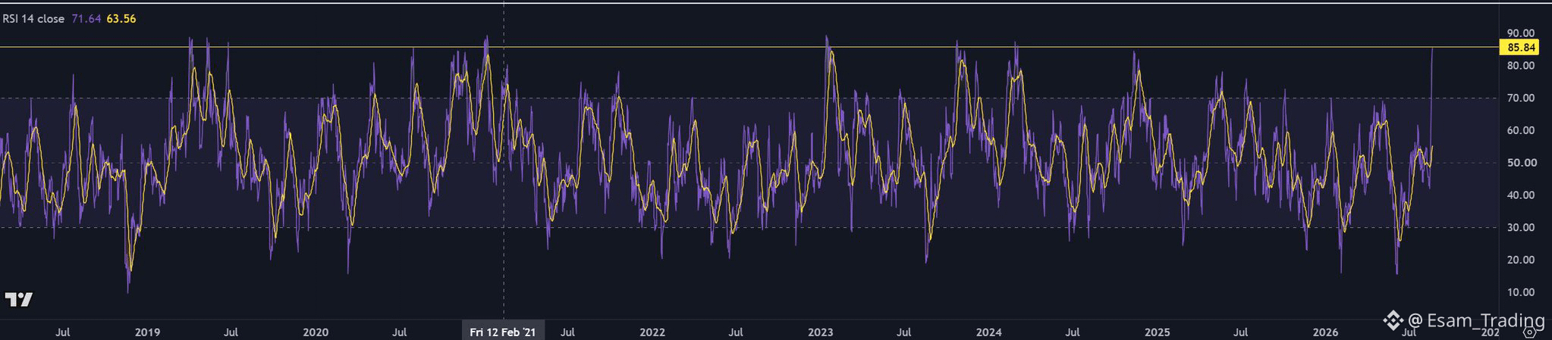Click the Jul label between 2024 and 2025
The width and height of the screenshot is (1552, 340).
coord(1073,332)
